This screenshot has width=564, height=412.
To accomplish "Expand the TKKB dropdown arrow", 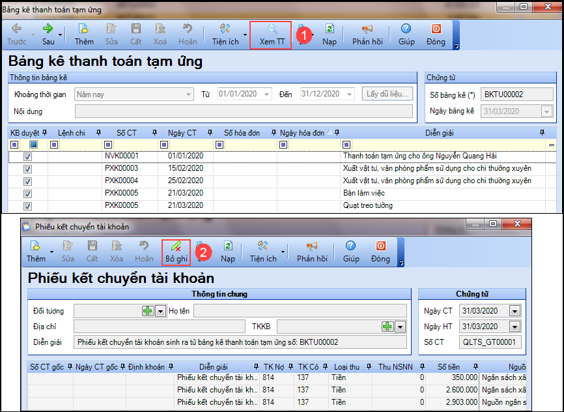I will 400,327.
